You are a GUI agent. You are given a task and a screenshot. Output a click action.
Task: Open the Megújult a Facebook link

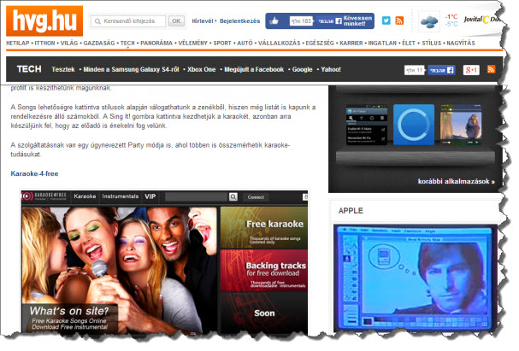[254, 69]
